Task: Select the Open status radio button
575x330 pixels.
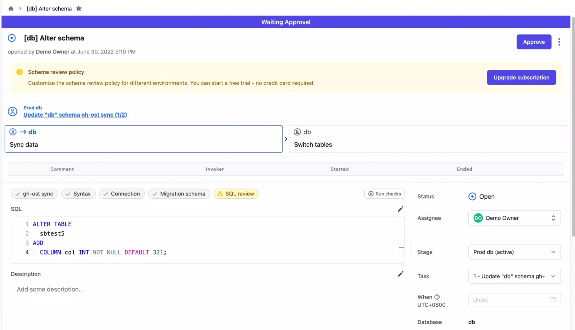Action: pyautogui.click(x=472, y=196)
